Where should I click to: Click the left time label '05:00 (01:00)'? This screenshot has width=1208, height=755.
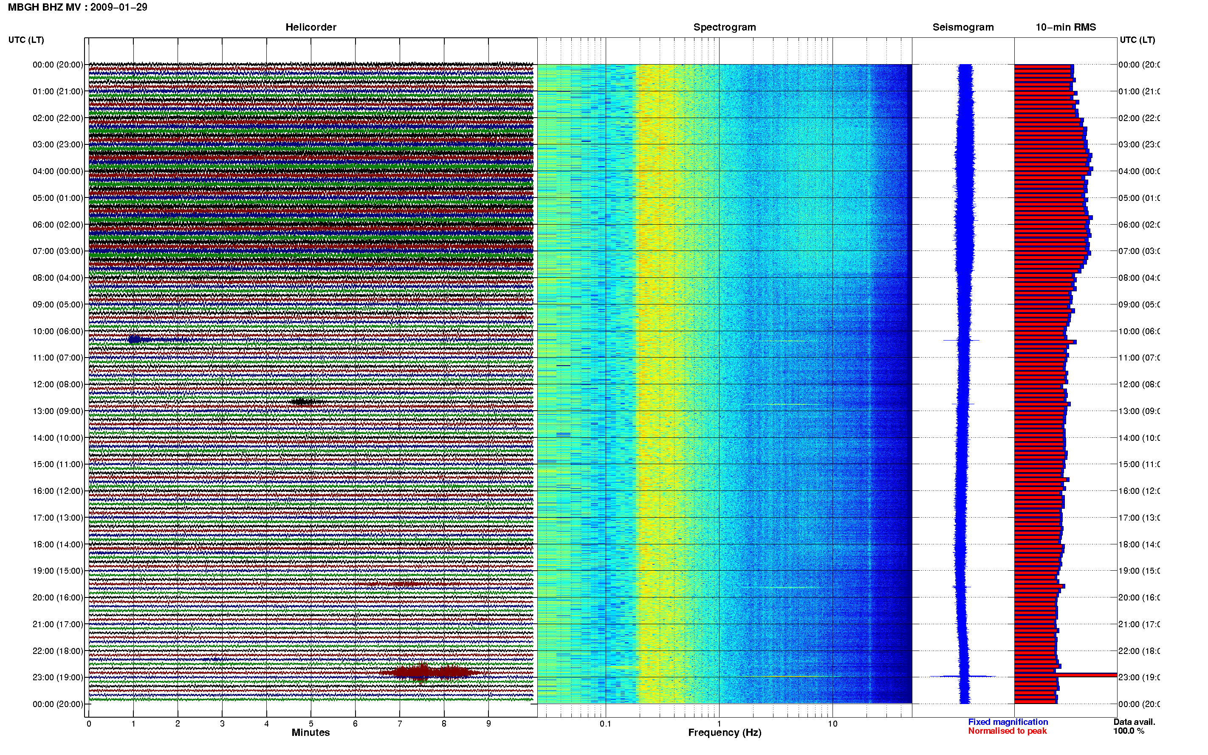click(x=58, y=198)
